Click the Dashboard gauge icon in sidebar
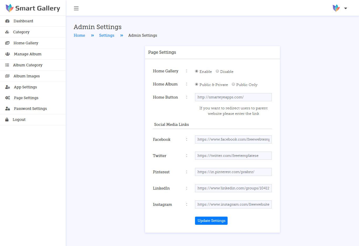359x246 pixels. pyautogui.click(x=7, y=21)
